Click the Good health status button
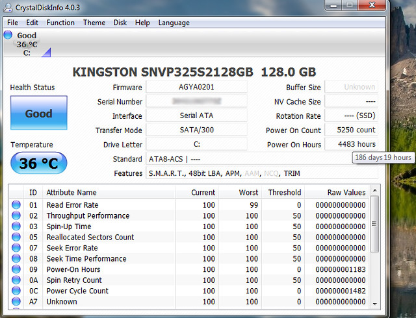 pos(39,113)
